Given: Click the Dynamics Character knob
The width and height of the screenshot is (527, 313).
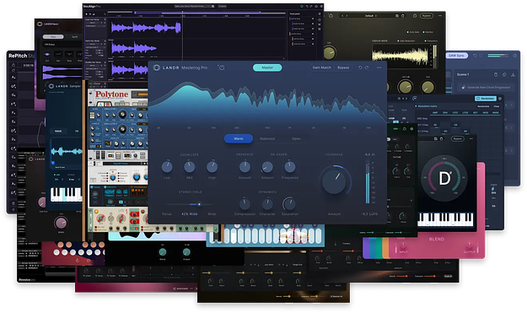Looking at the screenshot, I should [267, 203].
